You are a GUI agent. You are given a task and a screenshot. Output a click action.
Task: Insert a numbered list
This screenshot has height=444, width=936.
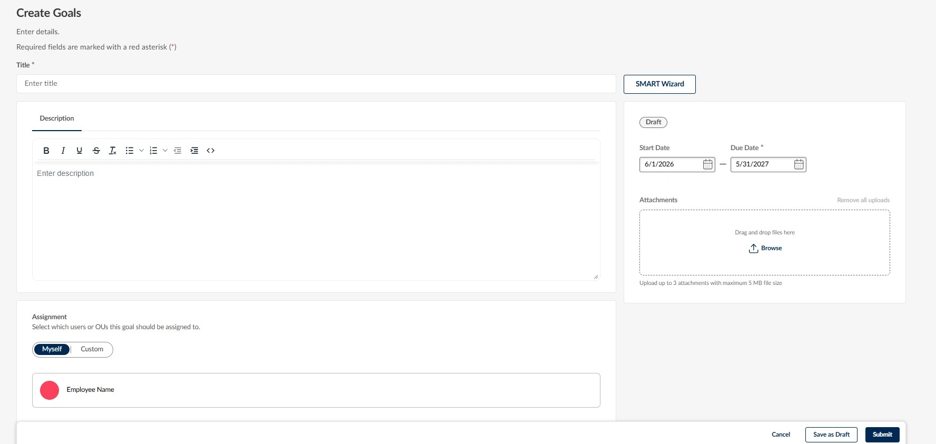[x=153, y=151]
